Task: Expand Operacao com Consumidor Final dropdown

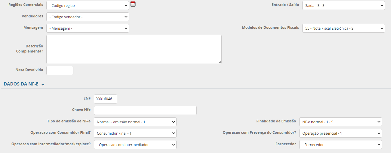Action: coord(135,133)
